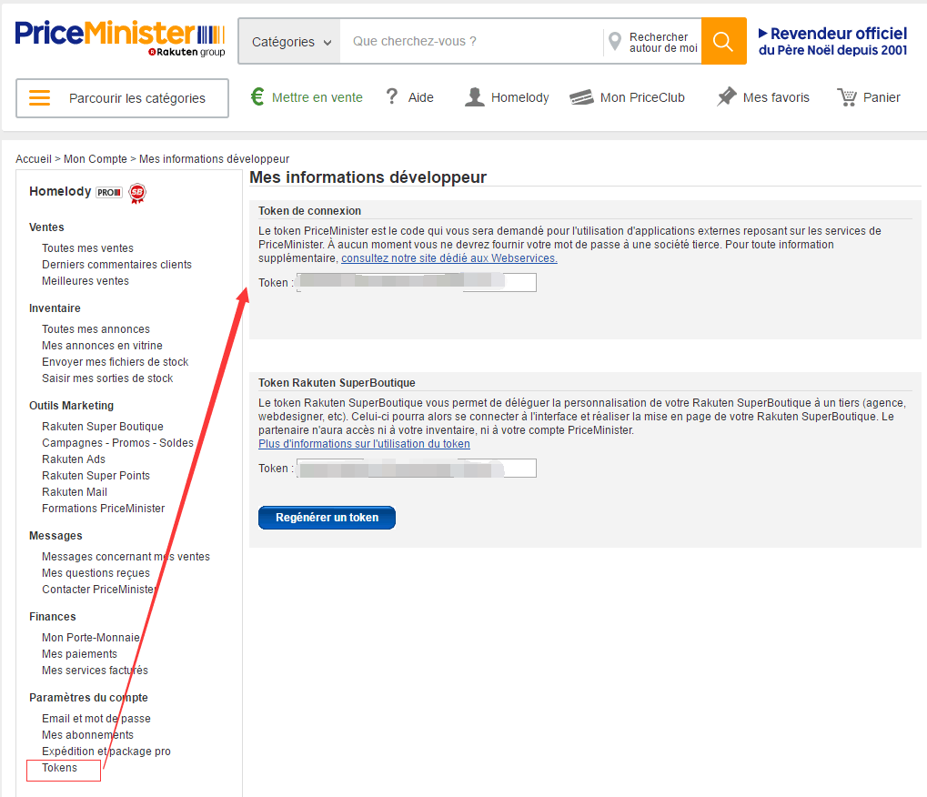927x797 pixels.
Task: Click the PRO badge next to Homelody
Action: pos(109,192)
